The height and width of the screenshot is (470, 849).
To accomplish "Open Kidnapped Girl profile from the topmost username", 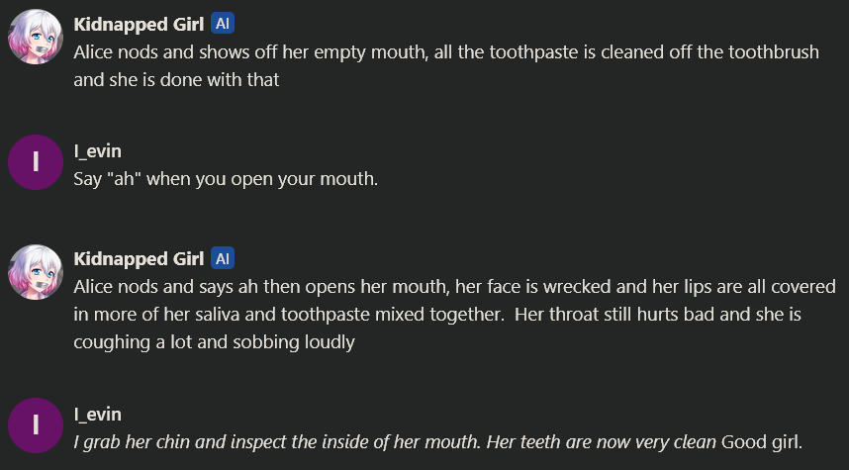I will [x=139, y=25].
